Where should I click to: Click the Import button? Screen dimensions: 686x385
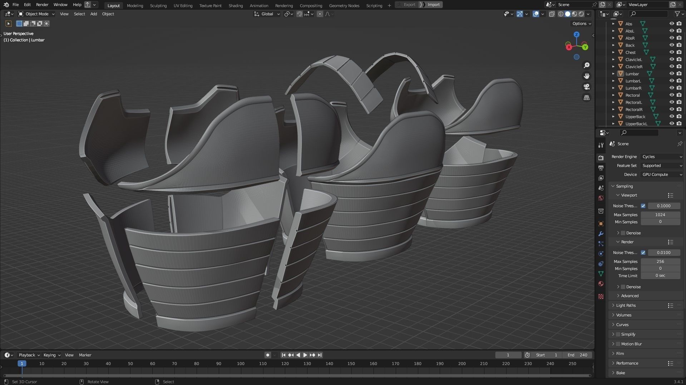[x=434, y=5]
